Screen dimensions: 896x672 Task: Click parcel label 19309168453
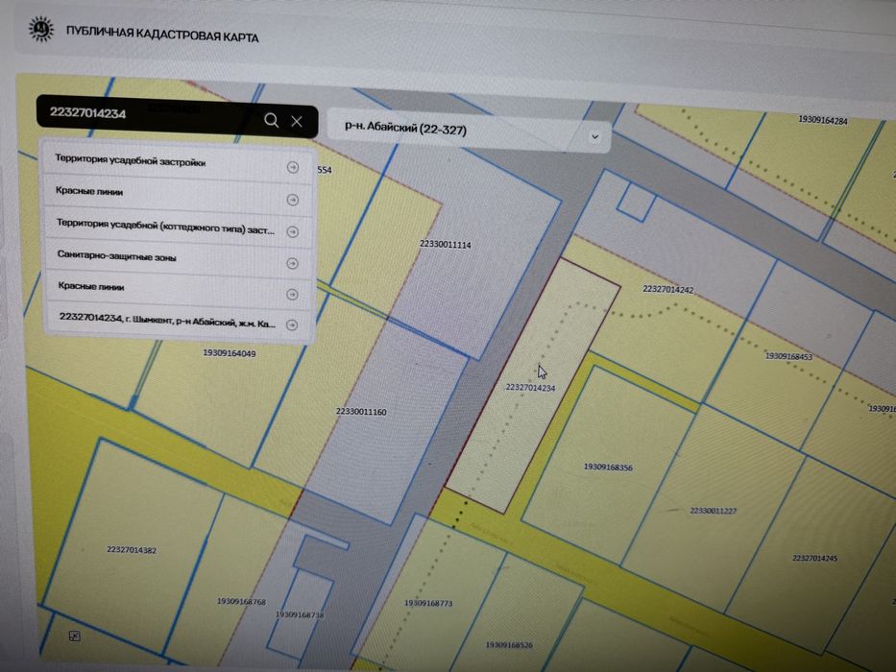(x=788, y=356)
